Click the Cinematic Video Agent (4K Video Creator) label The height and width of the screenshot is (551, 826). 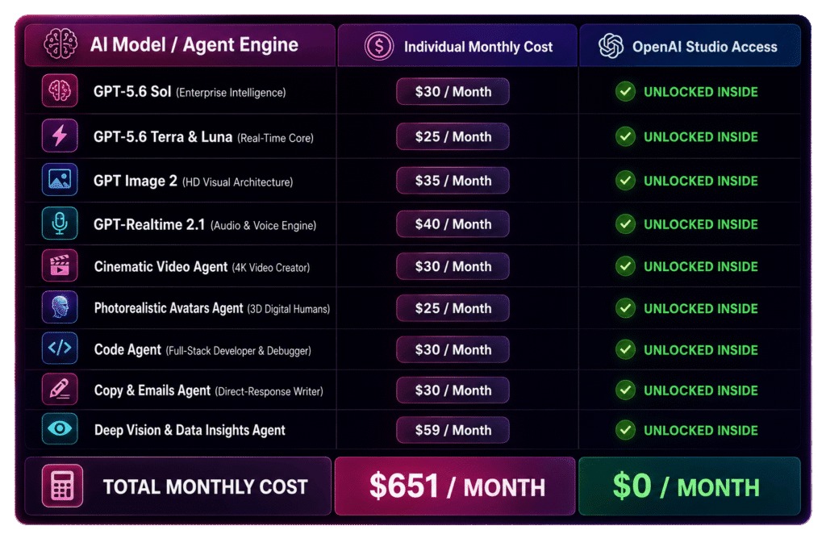202,267
